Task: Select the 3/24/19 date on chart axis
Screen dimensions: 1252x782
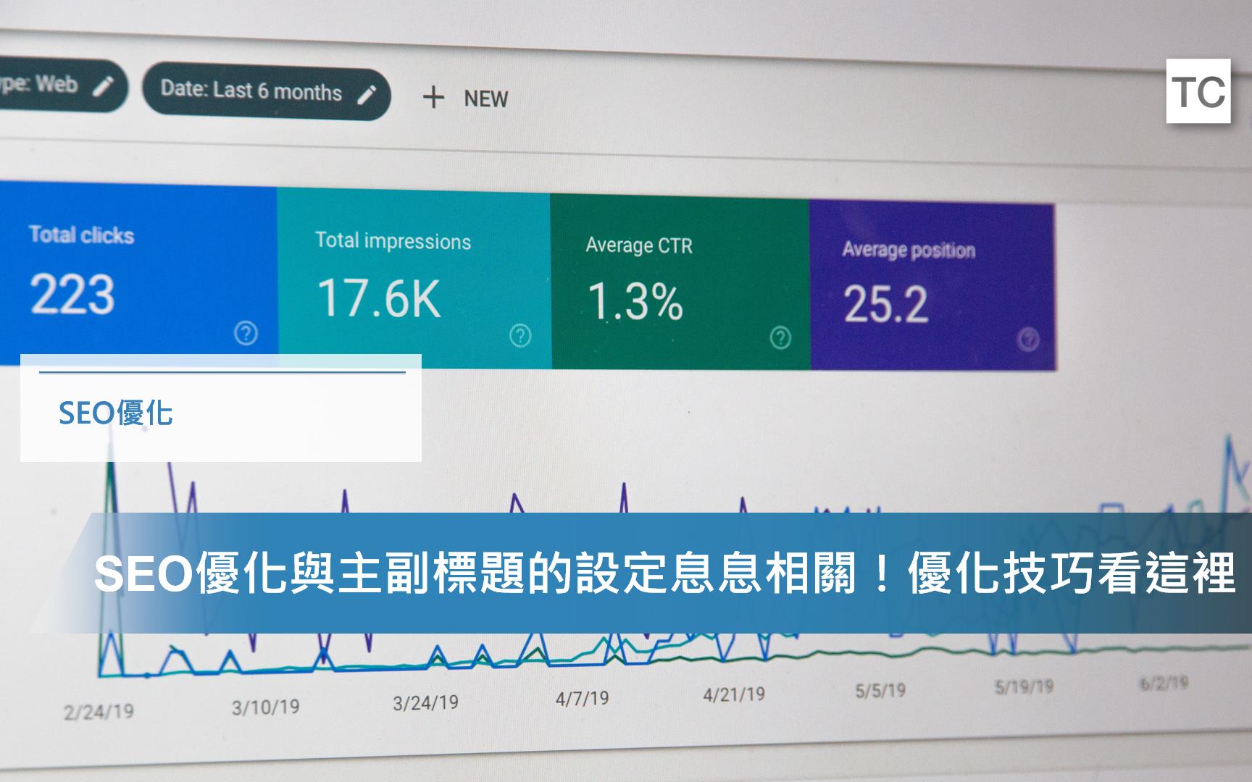Action: (x=425, y=702)
